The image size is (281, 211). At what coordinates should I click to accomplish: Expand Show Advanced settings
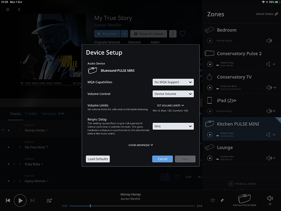[x=140, y=145]
